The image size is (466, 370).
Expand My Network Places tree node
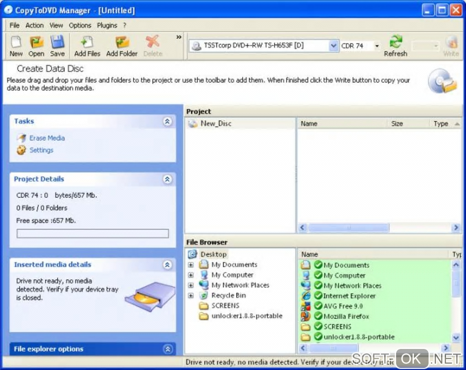point(191,285)
